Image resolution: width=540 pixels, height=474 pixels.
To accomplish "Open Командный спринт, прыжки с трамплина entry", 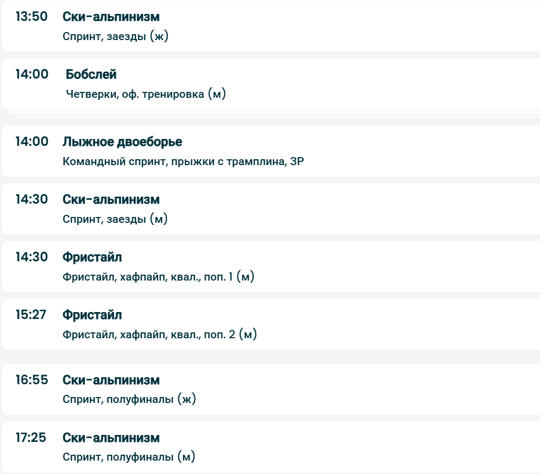I will coord(183,161).
